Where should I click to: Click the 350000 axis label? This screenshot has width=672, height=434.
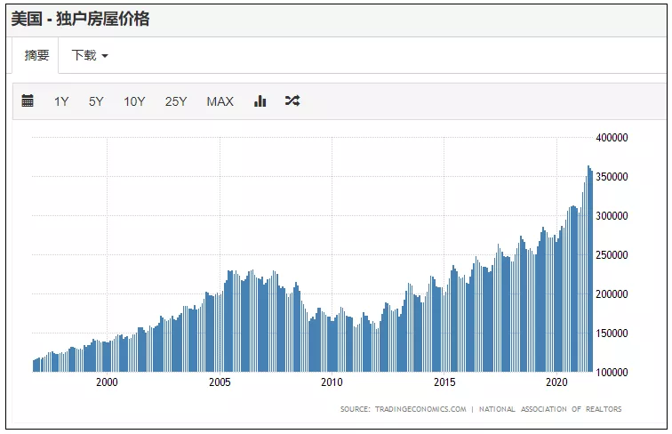[612, 177]
